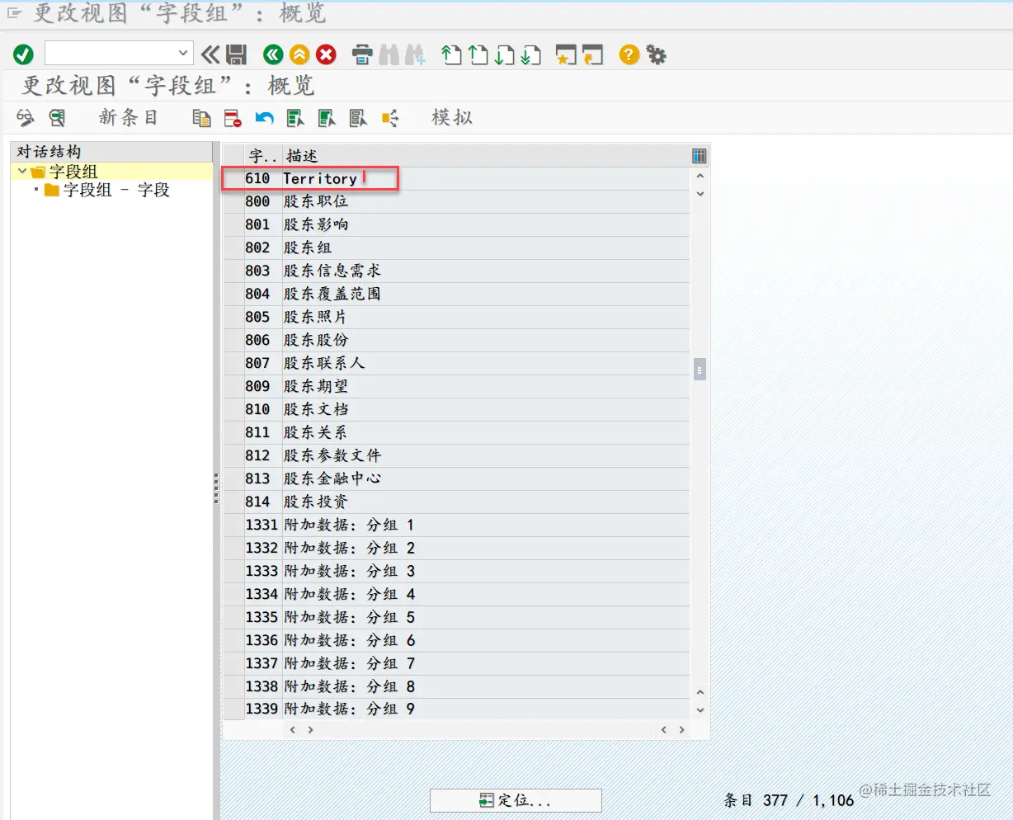Click the vertical scrollbar thumb
This screenshot has width=1013, height=820.
pos(700,369)
